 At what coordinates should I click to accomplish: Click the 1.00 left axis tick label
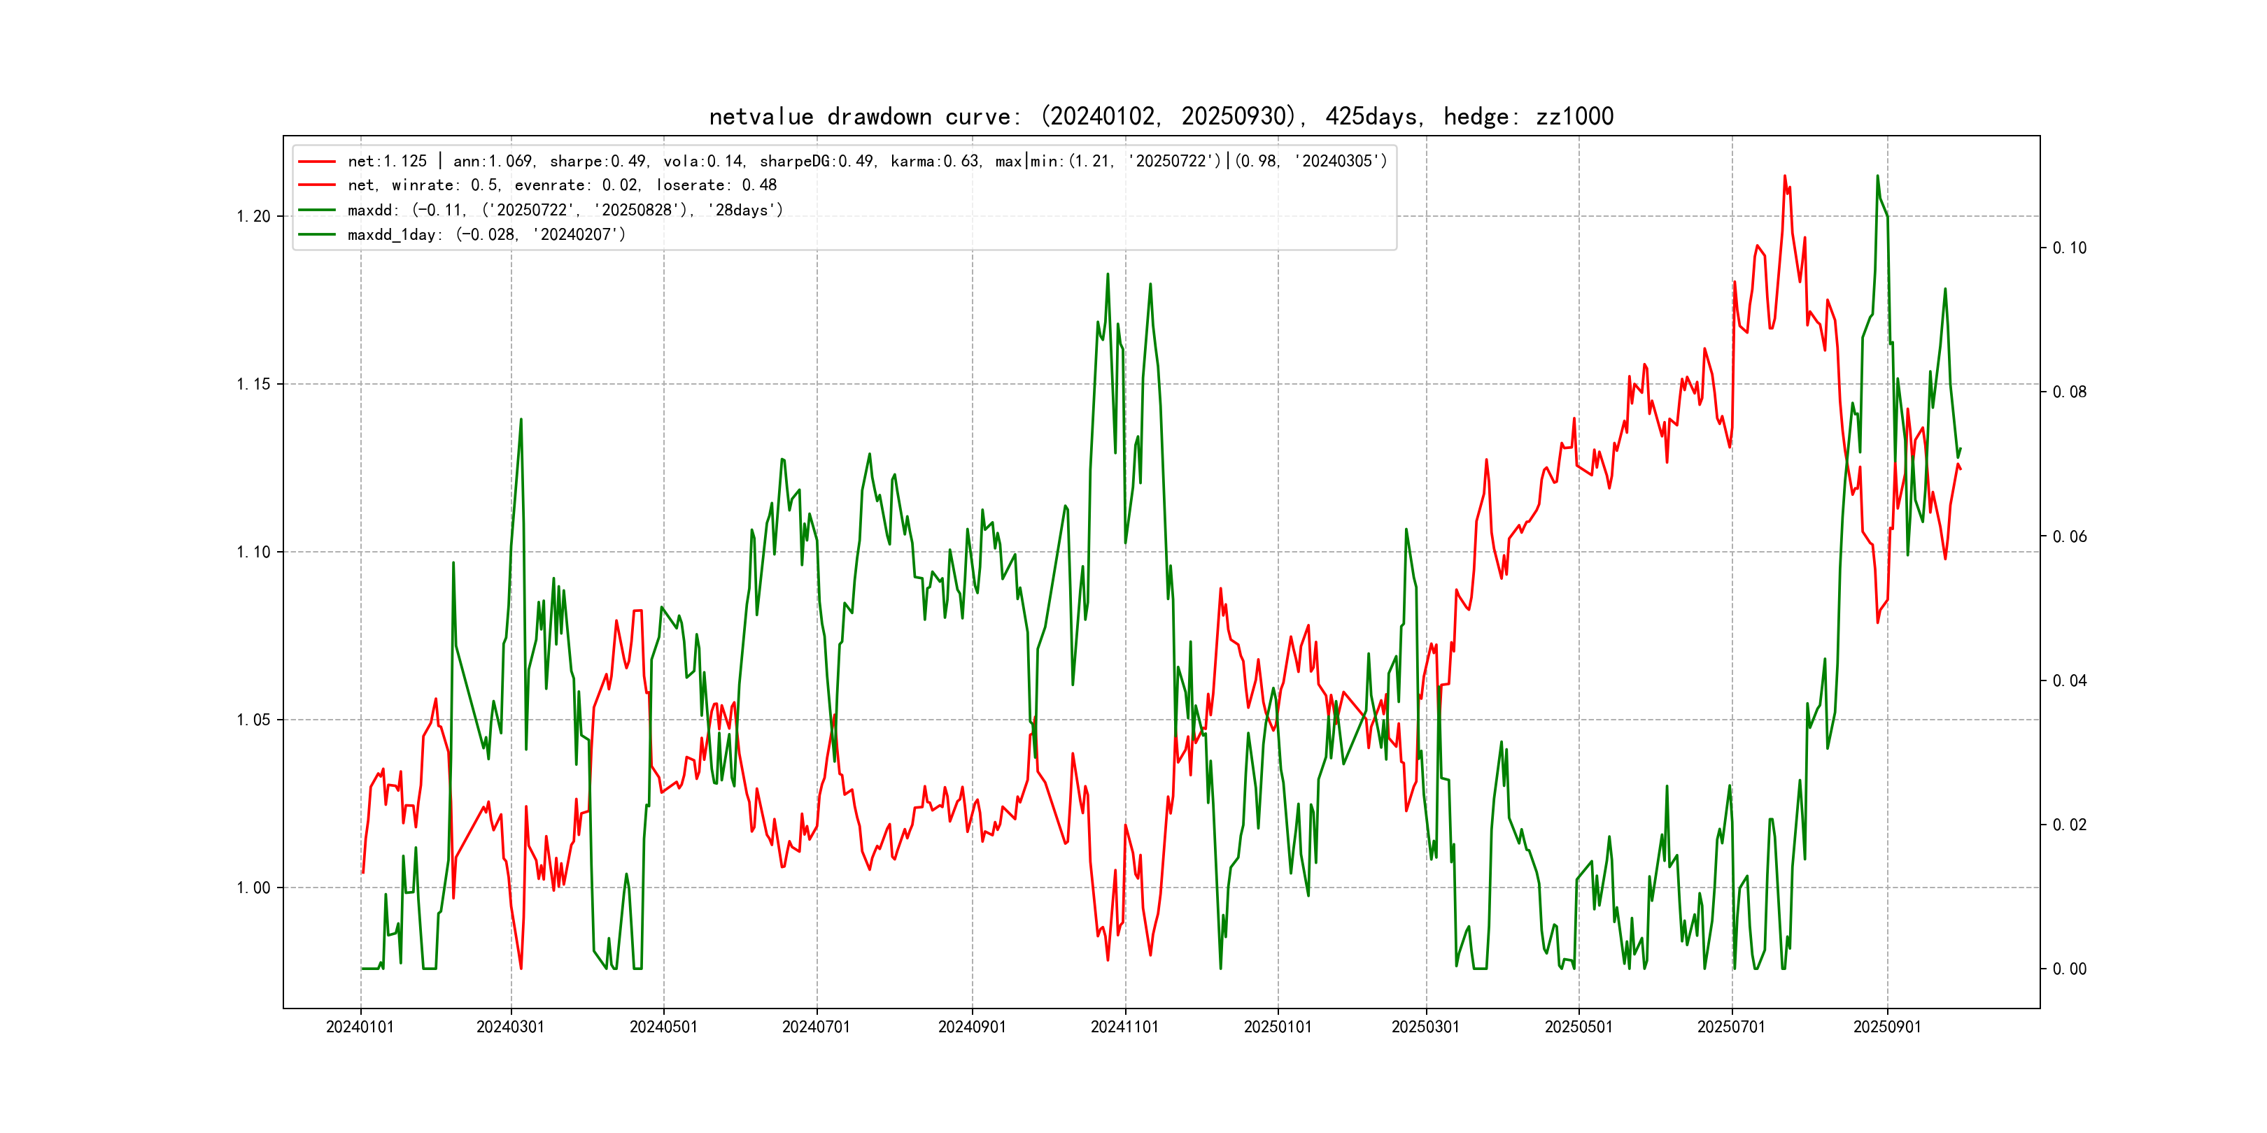[x=253, y=888]
